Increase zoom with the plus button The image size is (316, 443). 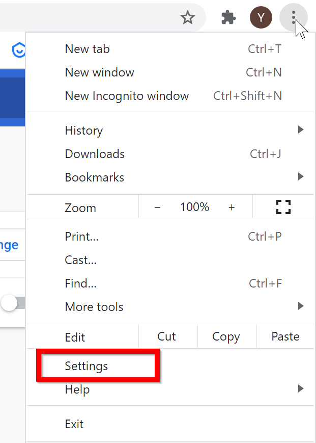[232, 207]
